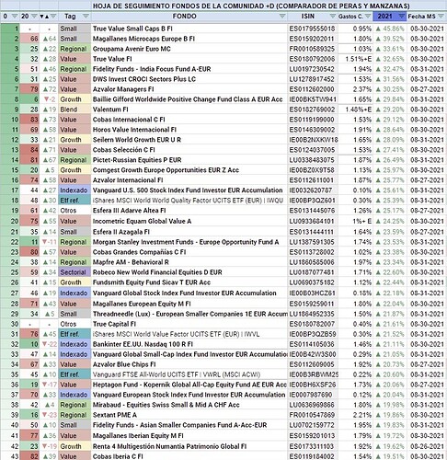
Task: Select True Capital FI cell
Action: pyautogui.click(x=189, y=324)
